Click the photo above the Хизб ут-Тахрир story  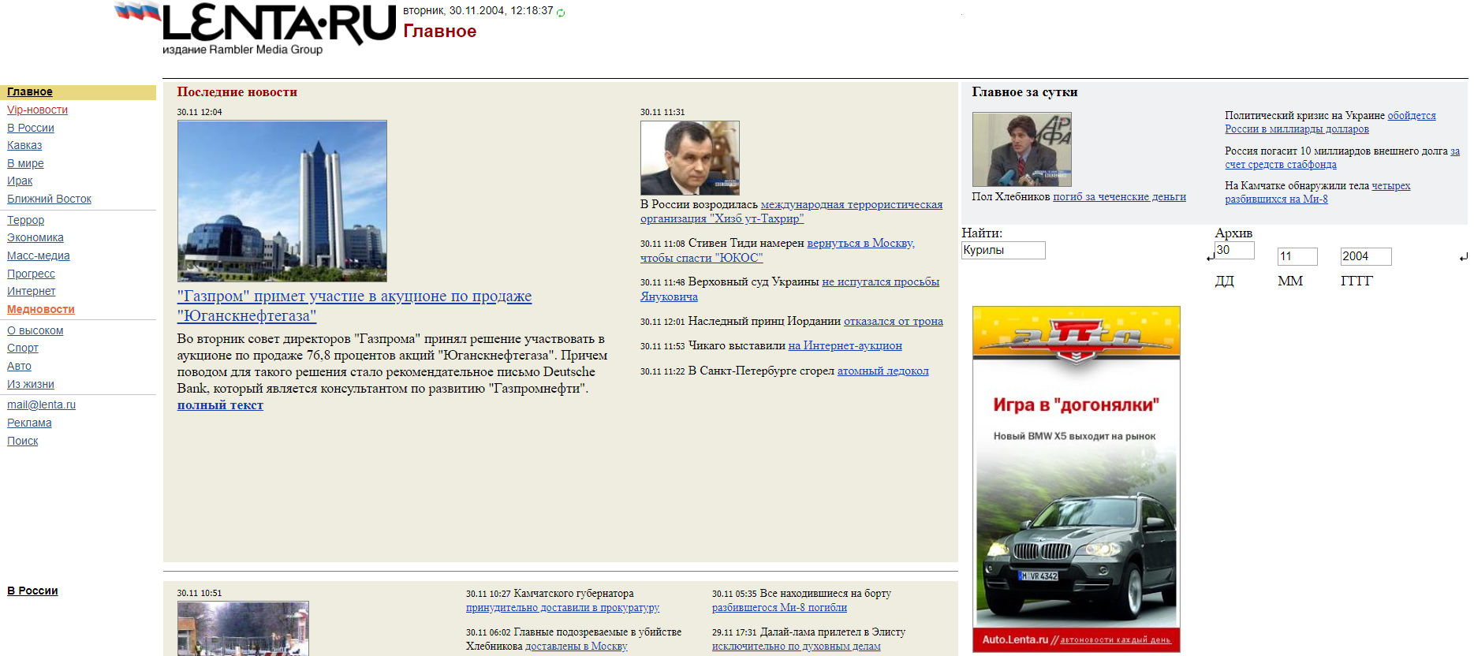[690, 158]
